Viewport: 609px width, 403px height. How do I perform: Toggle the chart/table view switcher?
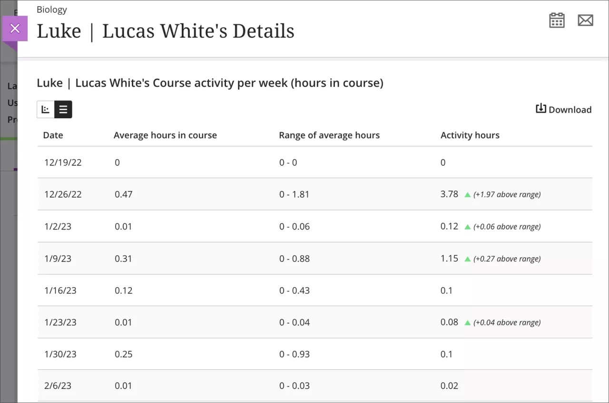[x=54, y=109]
